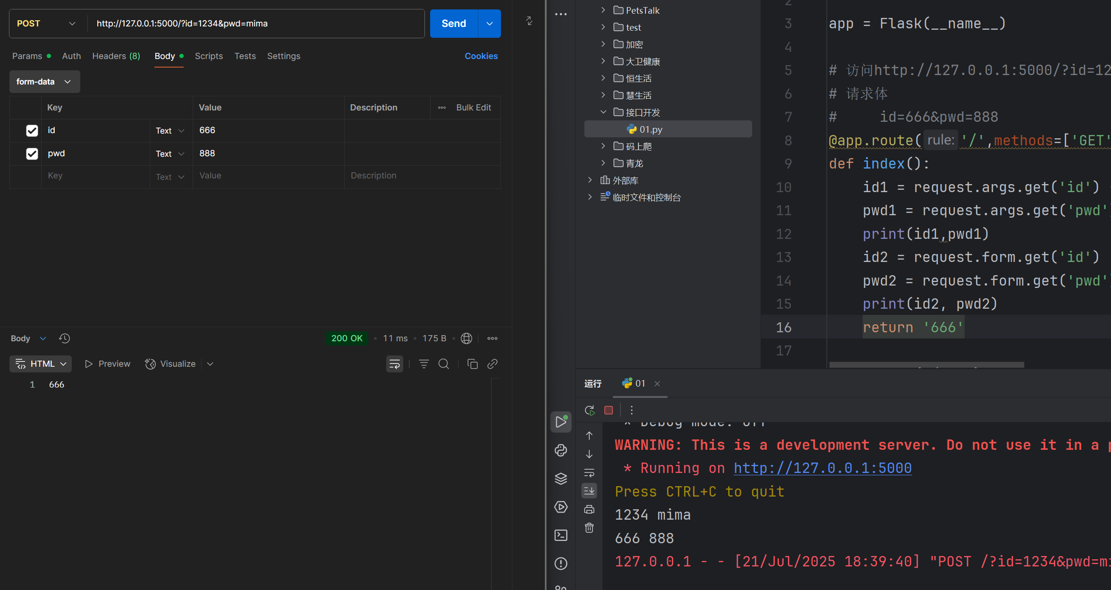
Task: Open the Python Console tool window icon
Action: coord(561,450)
